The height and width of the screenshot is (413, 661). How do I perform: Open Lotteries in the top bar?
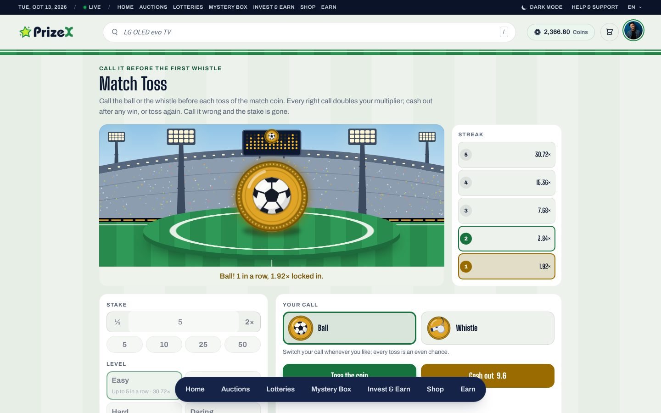(x=188, y=7)
